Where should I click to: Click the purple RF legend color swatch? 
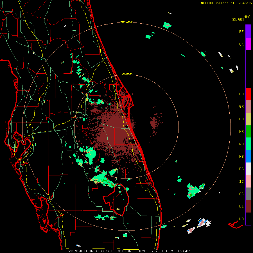coord(248,31)
